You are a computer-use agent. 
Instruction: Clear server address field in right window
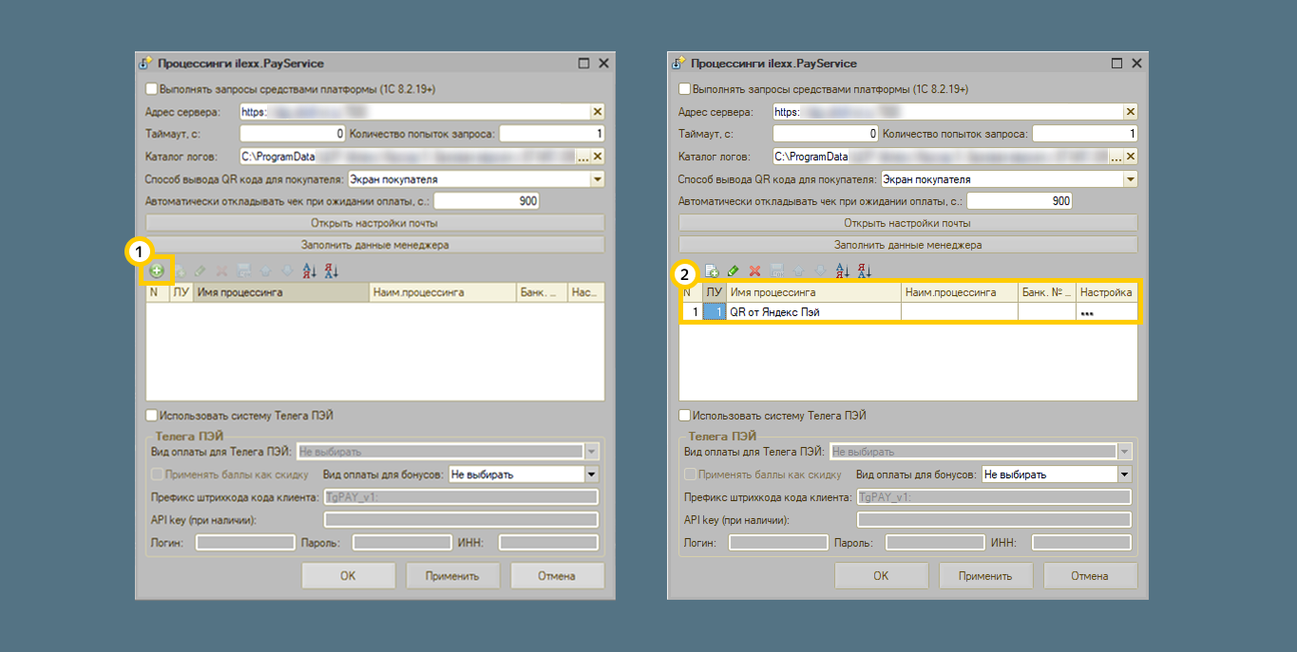1130,112
